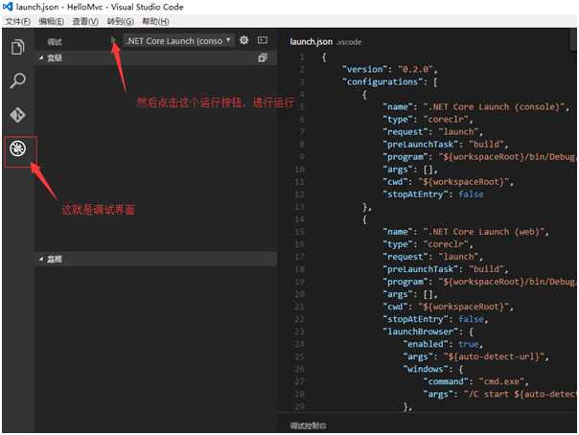Click line number 15 in the gutter

299,232
